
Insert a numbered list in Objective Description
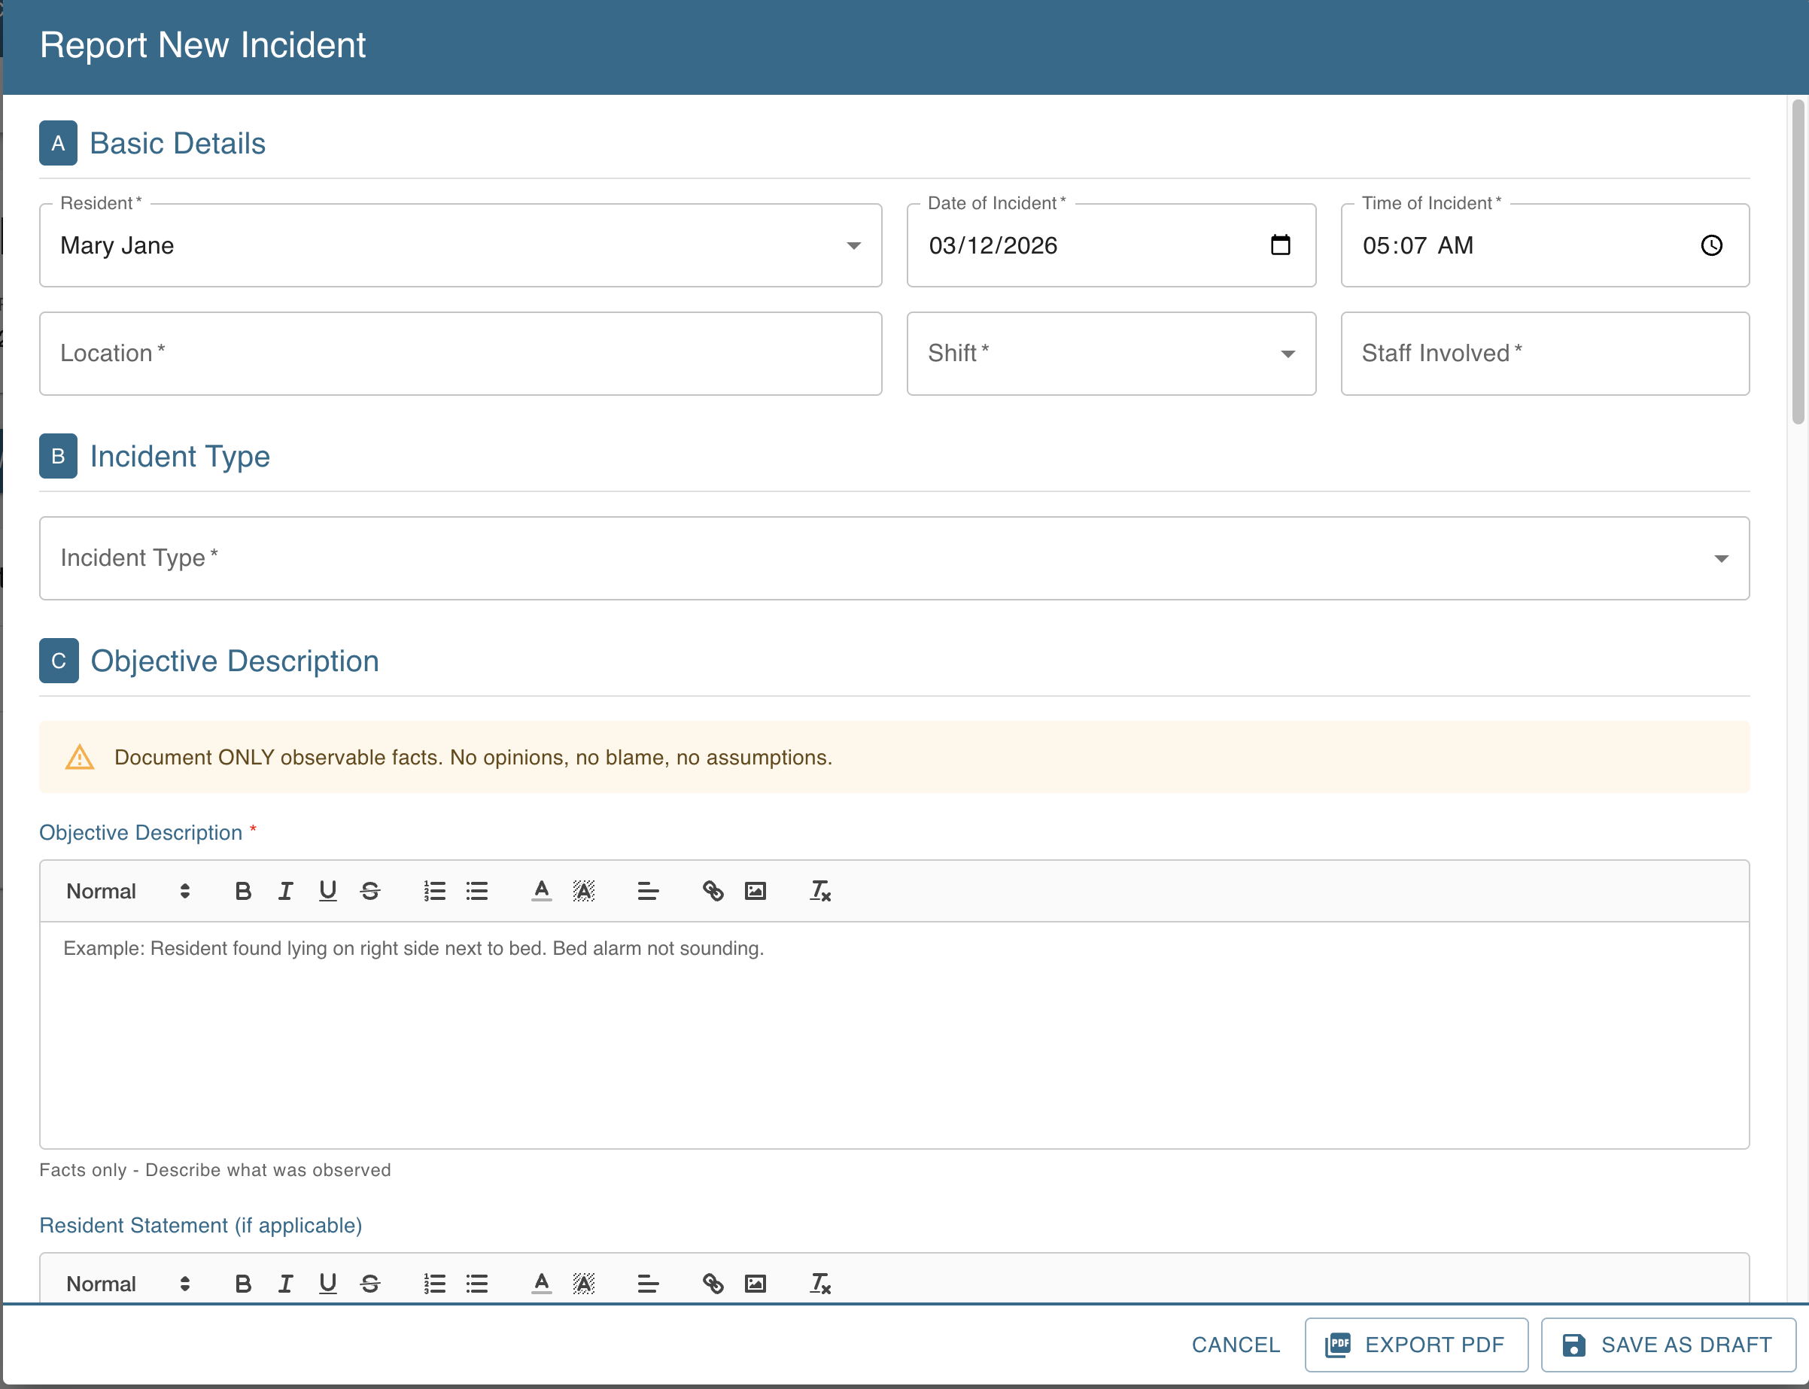(434, 890)
